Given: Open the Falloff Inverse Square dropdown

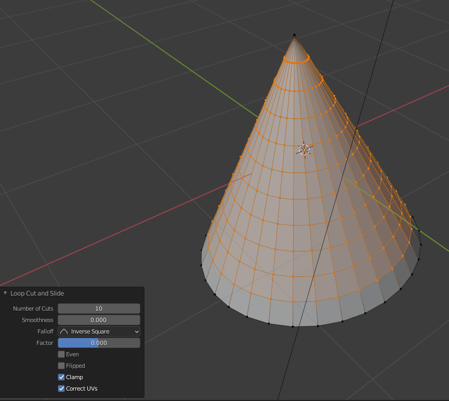Looking at the screenshot, I should [x=99, y=331].
